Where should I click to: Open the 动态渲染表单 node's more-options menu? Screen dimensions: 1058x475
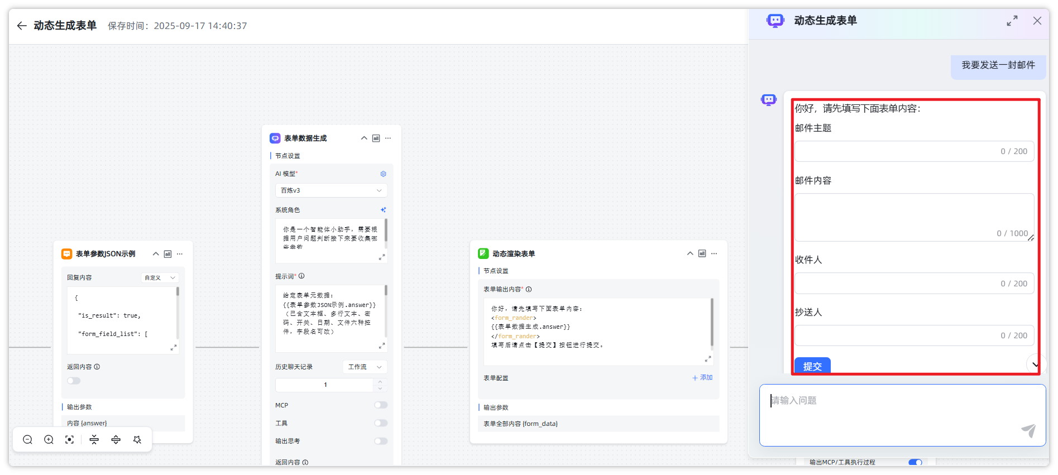pos(714,253)
